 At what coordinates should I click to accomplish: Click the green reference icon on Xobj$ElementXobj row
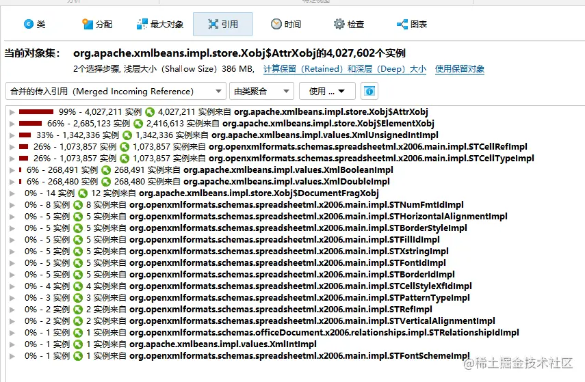click(138, 124)
